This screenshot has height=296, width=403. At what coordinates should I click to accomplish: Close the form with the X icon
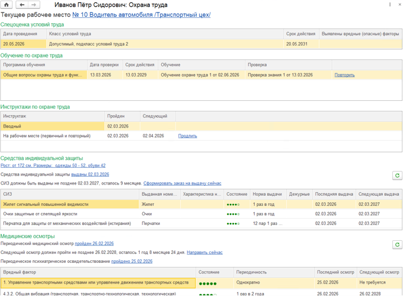tap(400, 5)
